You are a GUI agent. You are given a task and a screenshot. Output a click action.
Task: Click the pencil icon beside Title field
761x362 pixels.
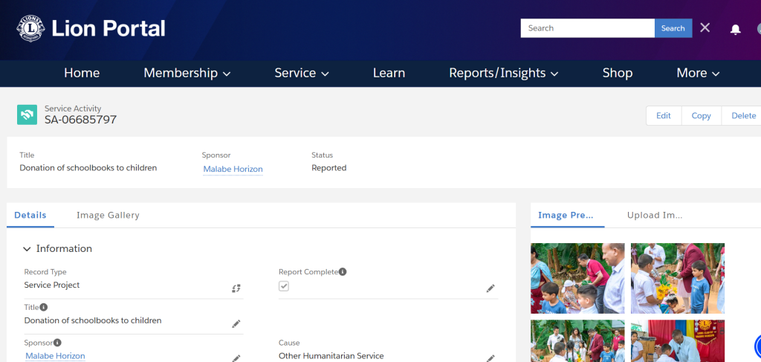click(236, 323)
